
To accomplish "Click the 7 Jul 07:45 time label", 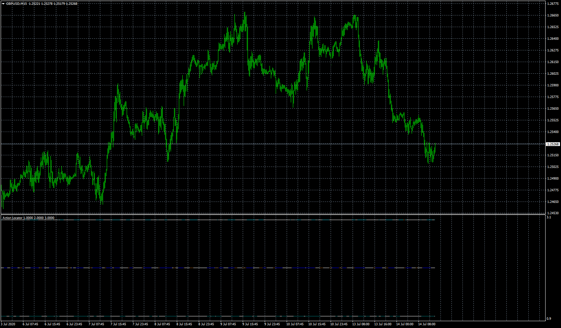I will tap(96, 324).
